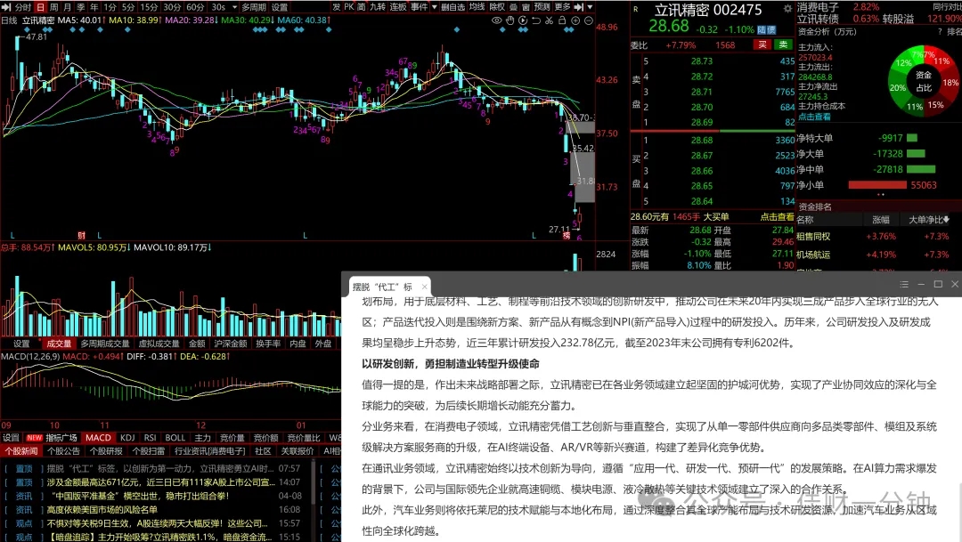Image resolution: width=962 pixels, height=542 pixels.
Task: Close the 摆脱"代工"标 news tab
Action: tap(425, 287)
